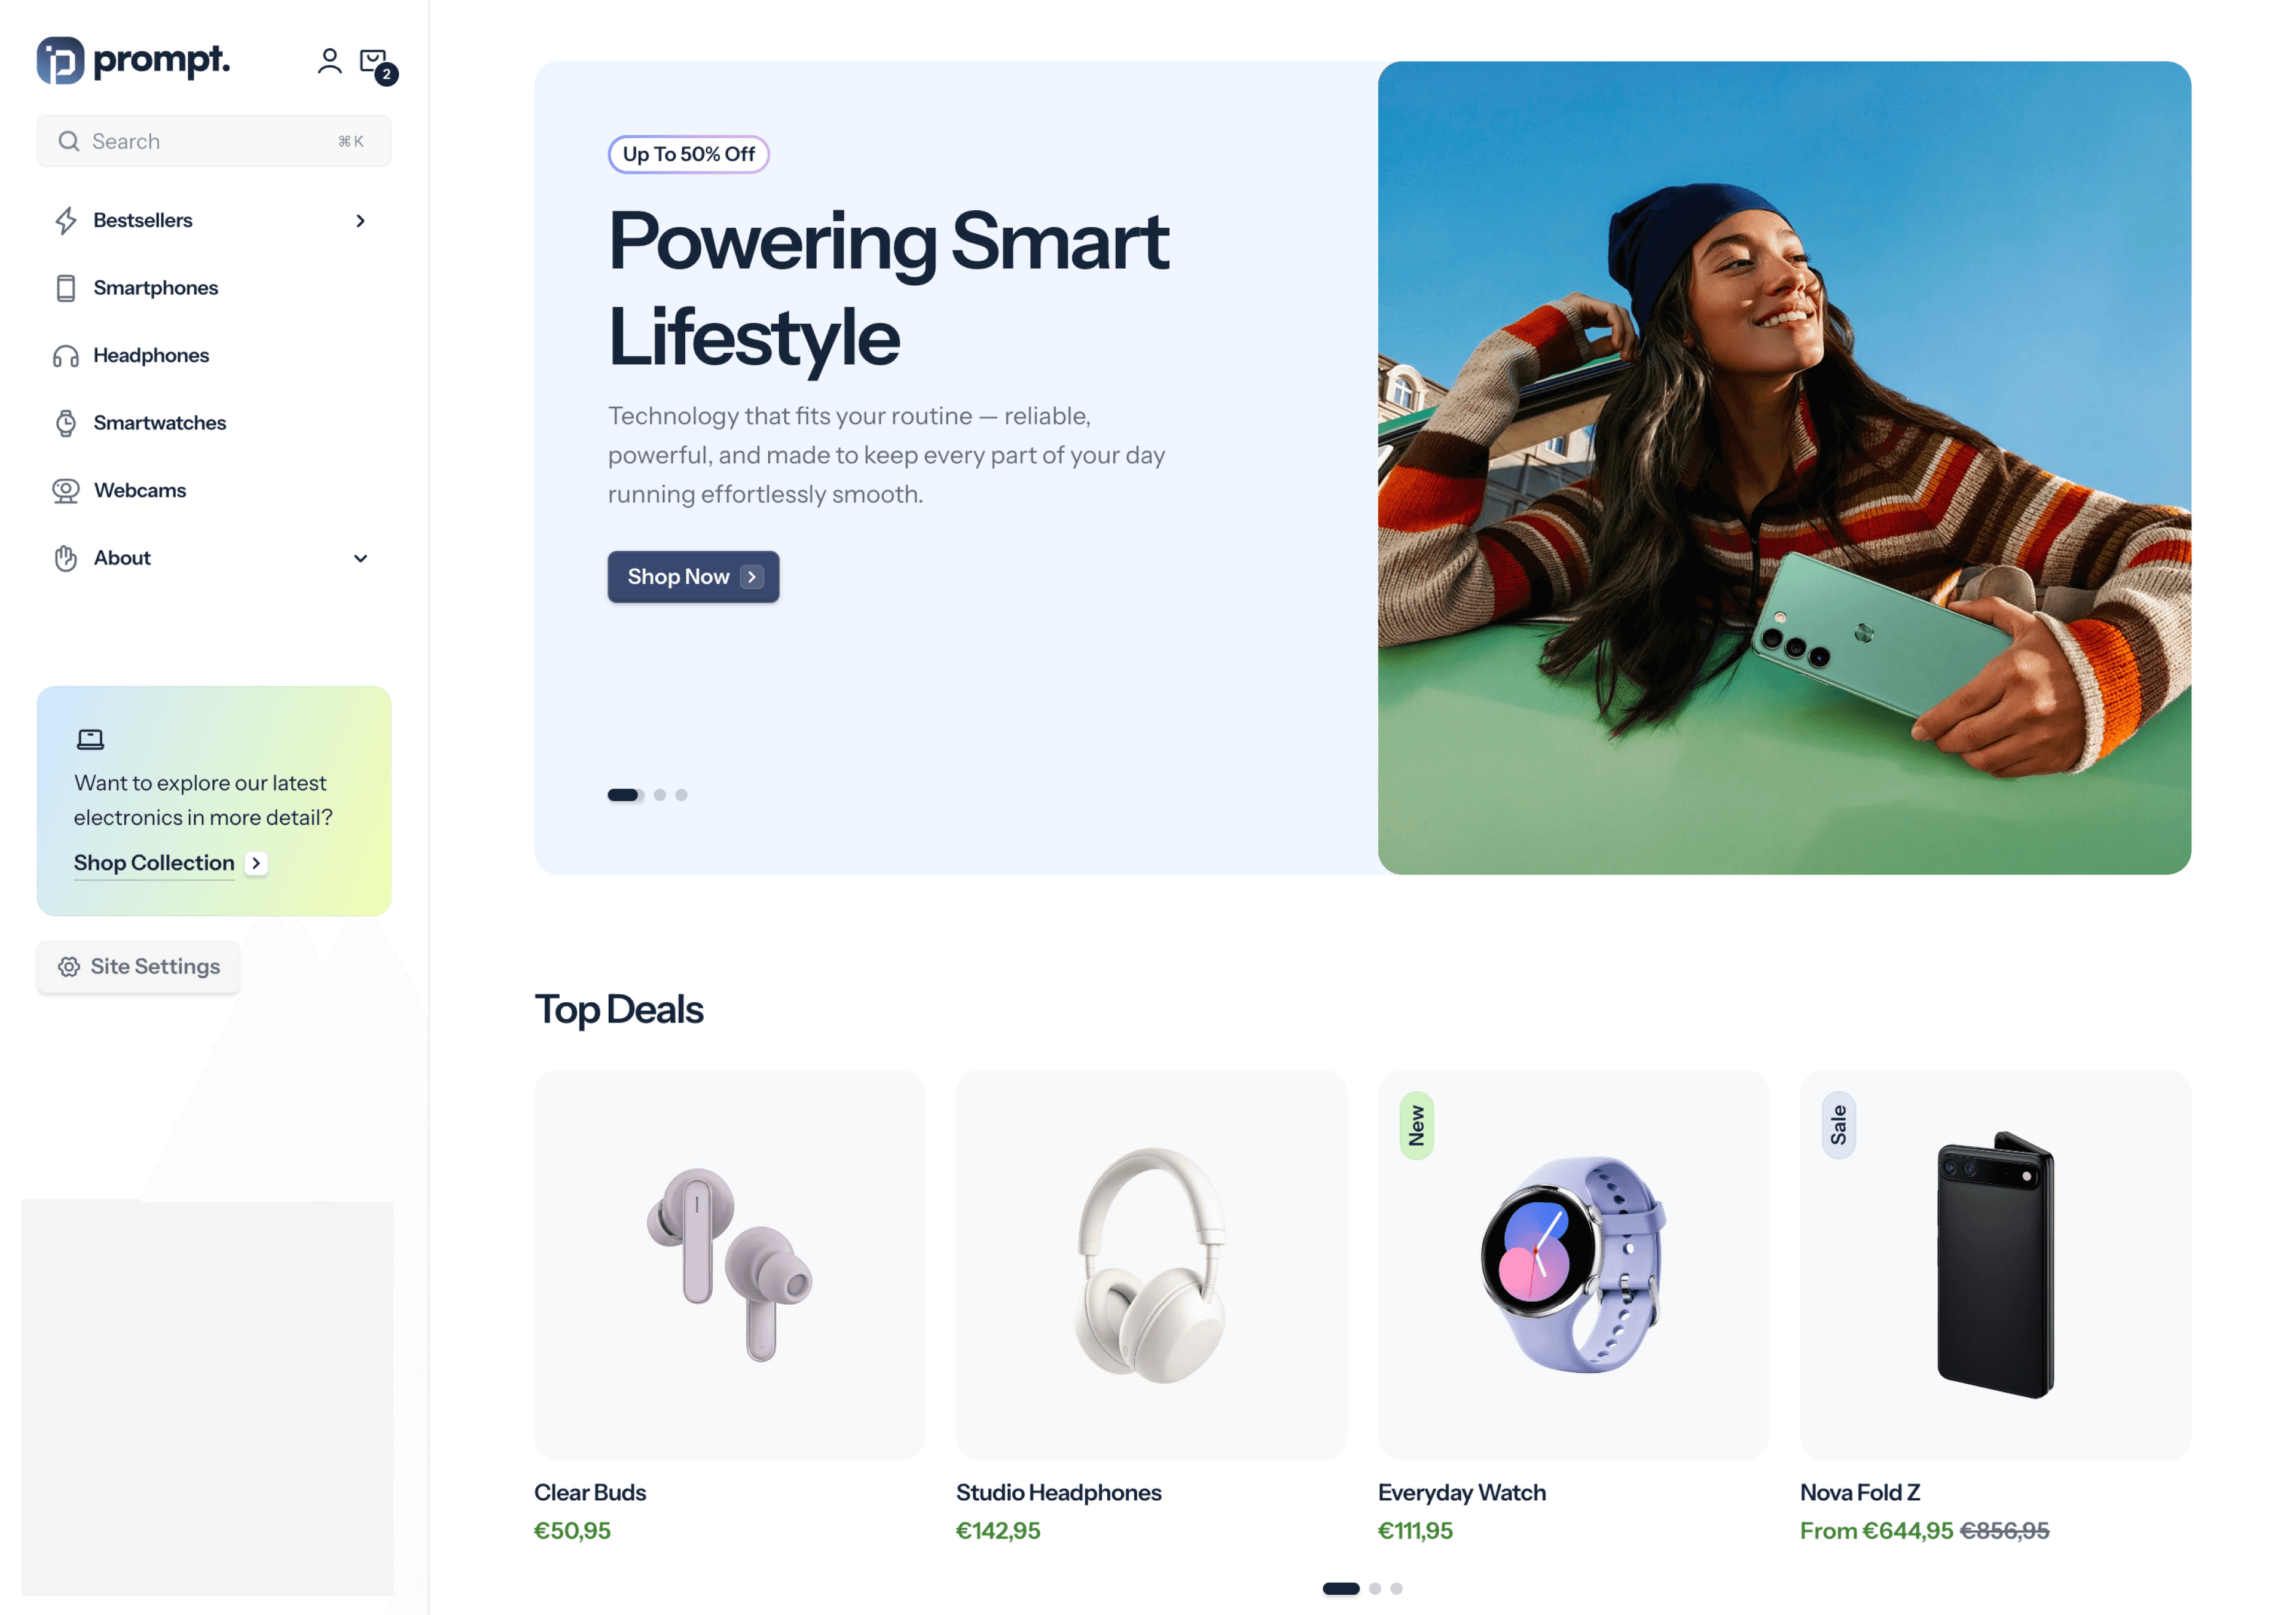Click the Shop Now button
Screen dimensions: 2296x1615
coord(693,577)
